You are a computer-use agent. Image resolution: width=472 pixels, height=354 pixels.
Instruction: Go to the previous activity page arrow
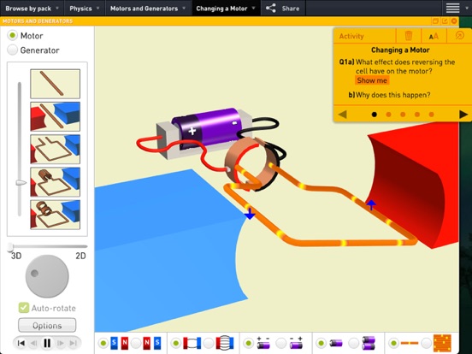point(343,115)
